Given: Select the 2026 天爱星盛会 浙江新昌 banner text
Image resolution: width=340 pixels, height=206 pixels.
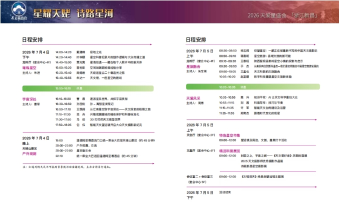Looking at the screenshot, I should (282, 15).
